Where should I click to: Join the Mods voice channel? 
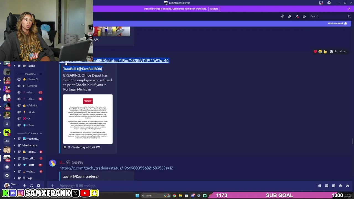coord(29,112)
